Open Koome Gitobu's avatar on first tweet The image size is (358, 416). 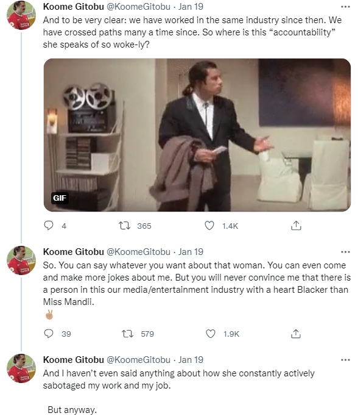click(21, 15)
